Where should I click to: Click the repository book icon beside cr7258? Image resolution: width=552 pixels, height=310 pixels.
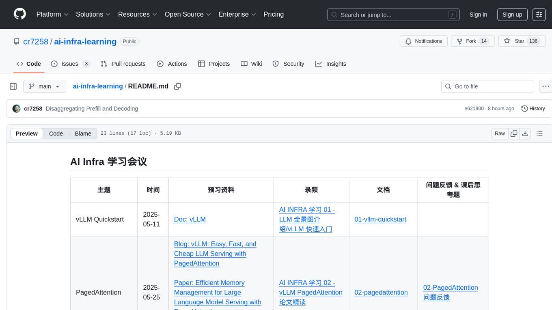click(17, 41)
